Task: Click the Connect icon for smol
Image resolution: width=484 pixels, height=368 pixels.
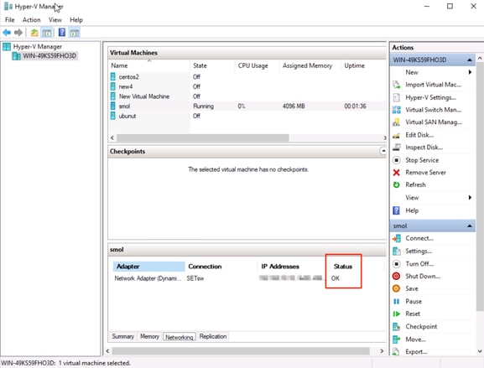Action: point(396,238)
